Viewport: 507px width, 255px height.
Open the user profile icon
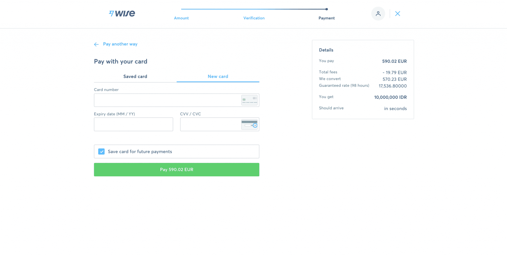click(378, 14)
